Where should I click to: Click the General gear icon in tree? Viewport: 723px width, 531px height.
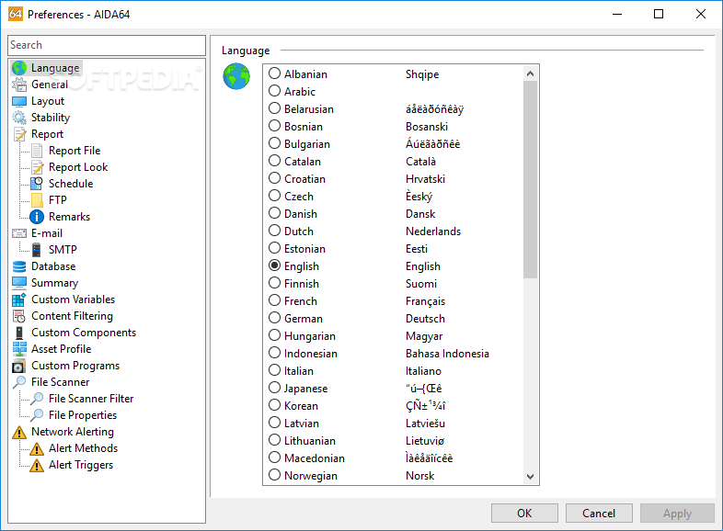coord(19,85)
